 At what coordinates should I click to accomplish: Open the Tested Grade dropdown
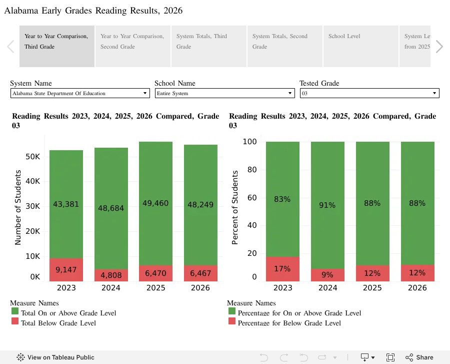[369, 93]
